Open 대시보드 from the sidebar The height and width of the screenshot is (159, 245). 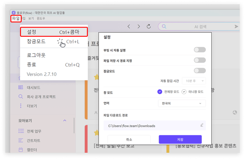(x=34, y=88)
